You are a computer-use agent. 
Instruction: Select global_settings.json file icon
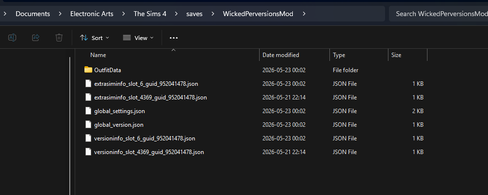(88, 111)
